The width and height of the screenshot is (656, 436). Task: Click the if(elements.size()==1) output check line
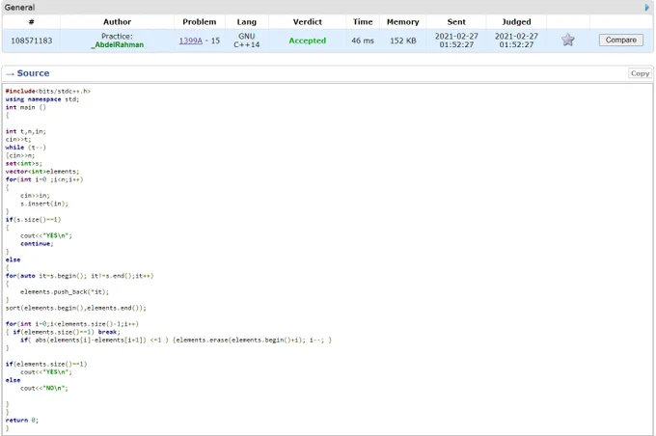[46, 365]
